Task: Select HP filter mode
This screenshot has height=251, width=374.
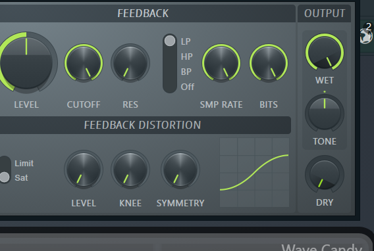Action: pos(186,57)
